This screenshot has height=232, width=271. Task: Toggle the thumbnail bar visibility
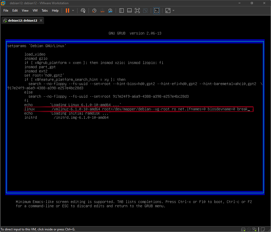tap(129, 11)
